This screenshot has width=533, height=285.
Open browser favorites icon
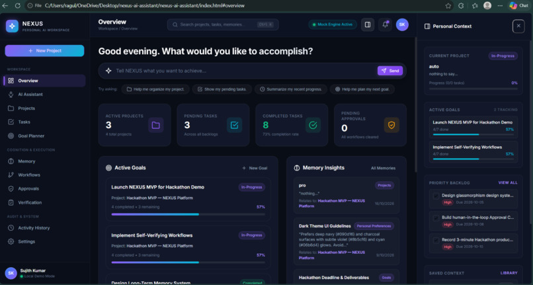tap(475, 5)
